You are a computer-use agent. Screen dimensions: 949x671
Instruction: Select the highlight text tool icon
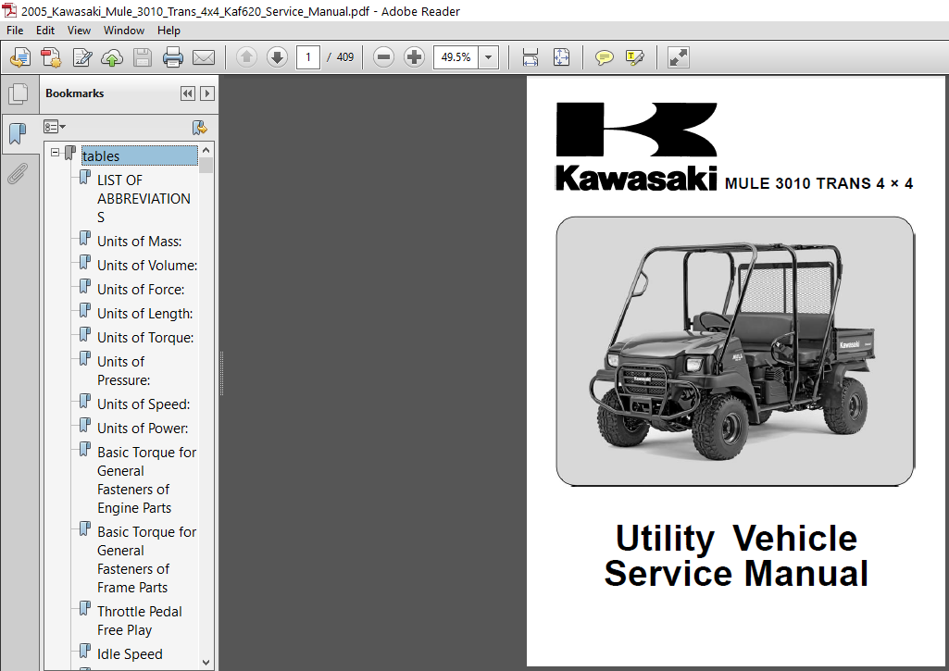(x=635, y=57)
